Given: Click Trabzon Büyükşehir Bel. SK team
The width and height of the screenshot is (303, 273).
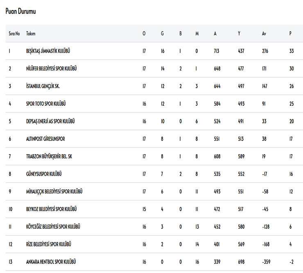Looking at the screenshot, I should pos(49,157).
